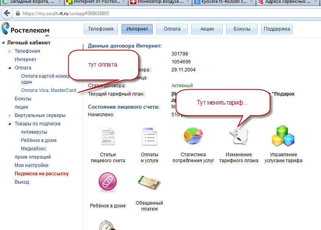
Task: Click the Обещанный платеж caption
Action: [150, 206]
